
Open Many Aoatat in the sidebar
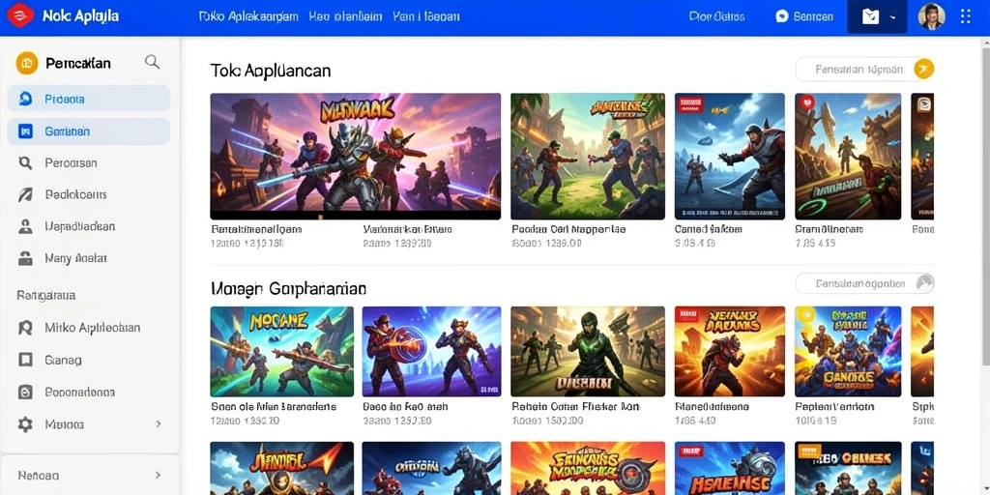pyautogui.click(x=89, y=257)
